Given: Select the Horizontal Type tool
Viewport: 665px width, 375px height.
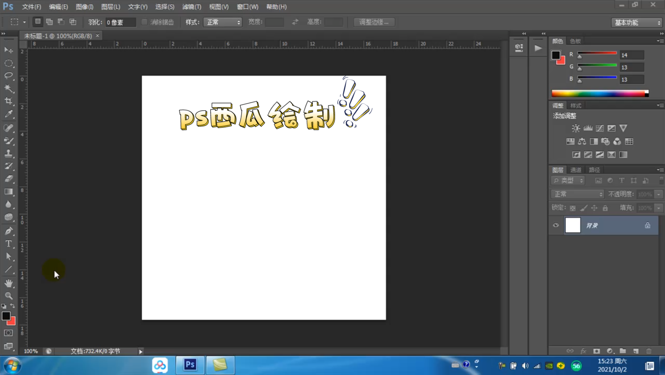Looking at the screenshot, I should (x=9, y=244).
